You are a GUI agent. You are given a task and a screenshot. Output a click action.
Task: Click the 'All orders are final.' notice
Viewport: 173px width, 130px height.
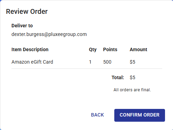[x=132, y=90]
